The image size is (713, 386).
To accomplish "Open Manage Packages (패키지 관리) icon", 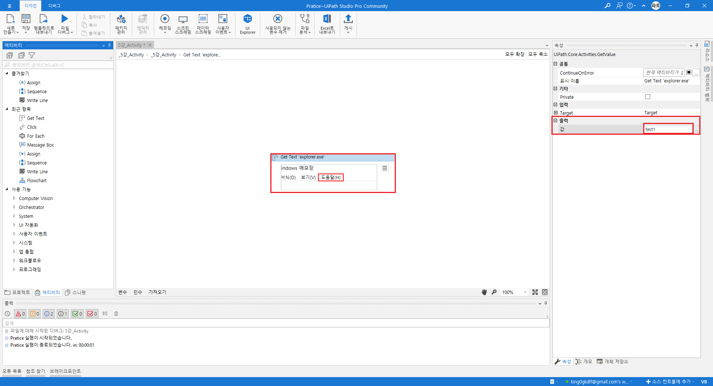I will [x=121, y=19].
